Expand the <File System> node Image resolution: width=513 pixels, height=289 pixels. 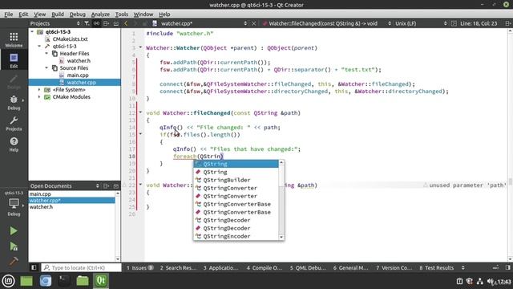(39, 89)
